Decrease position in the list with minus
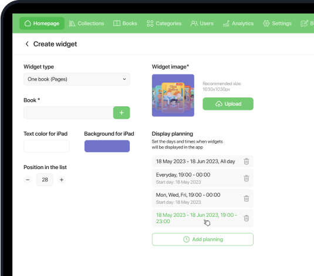The image size is (314, 276). (x=28, y=180)
